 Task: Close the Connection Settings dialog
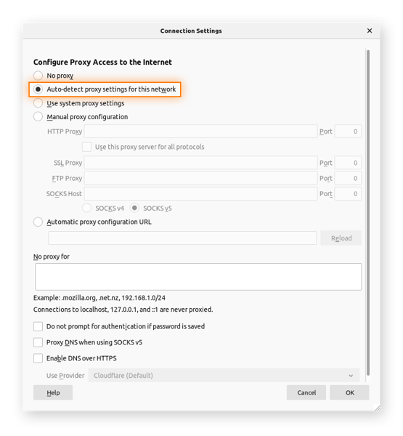click(x=370, y=31)
